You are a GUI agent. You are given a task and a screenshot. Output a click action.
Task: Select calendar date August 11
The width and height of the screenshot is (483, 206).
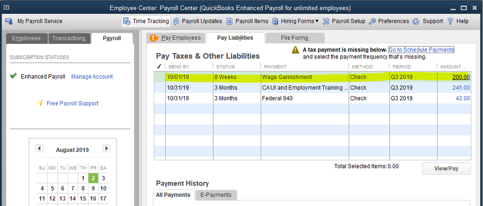(x=42, y=199)
